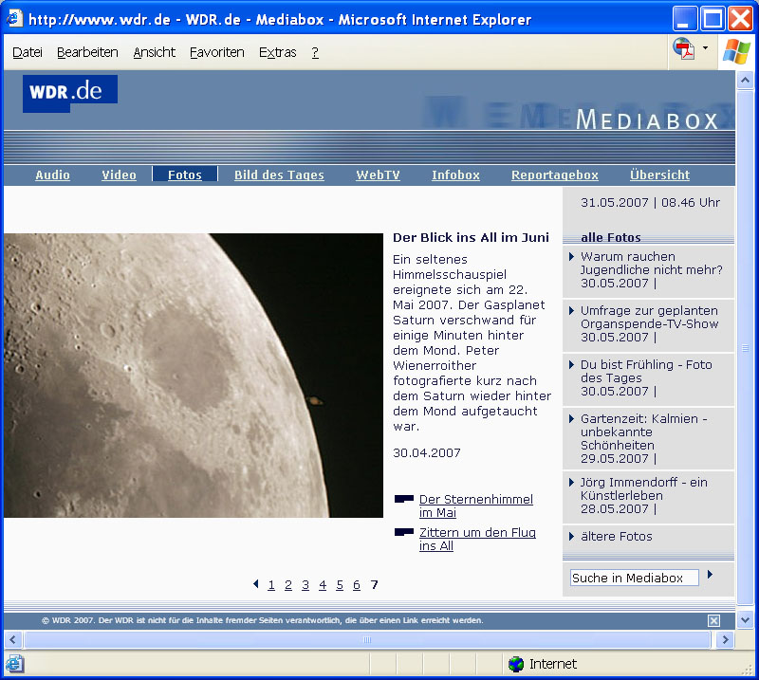Switch to the Audio tab
This screenshot has height=680, width=759.
coord(52,175)
